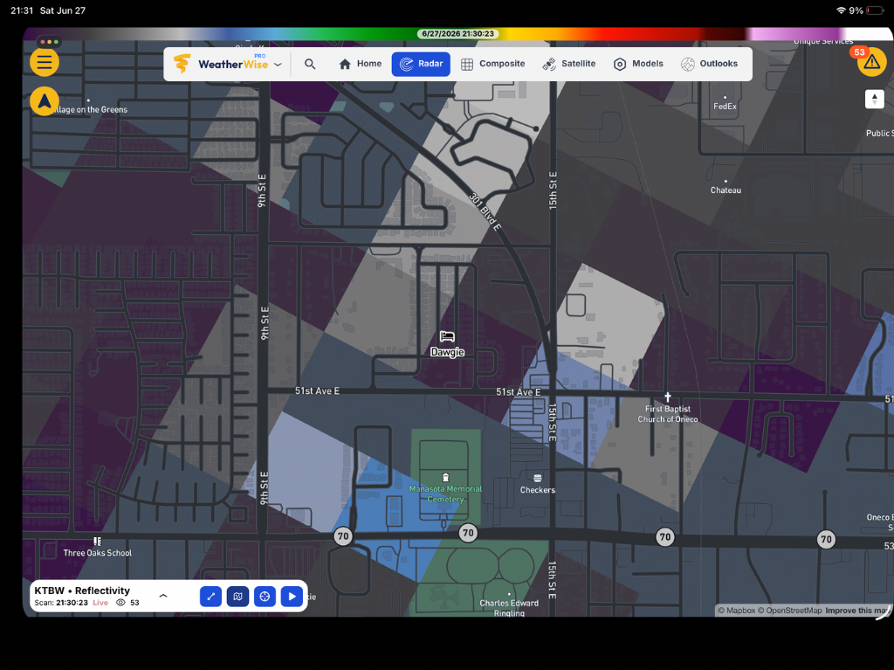Click the 6/27/2026 21:30:23 timestamp label
894x670 pixels.
click(457, 34)
